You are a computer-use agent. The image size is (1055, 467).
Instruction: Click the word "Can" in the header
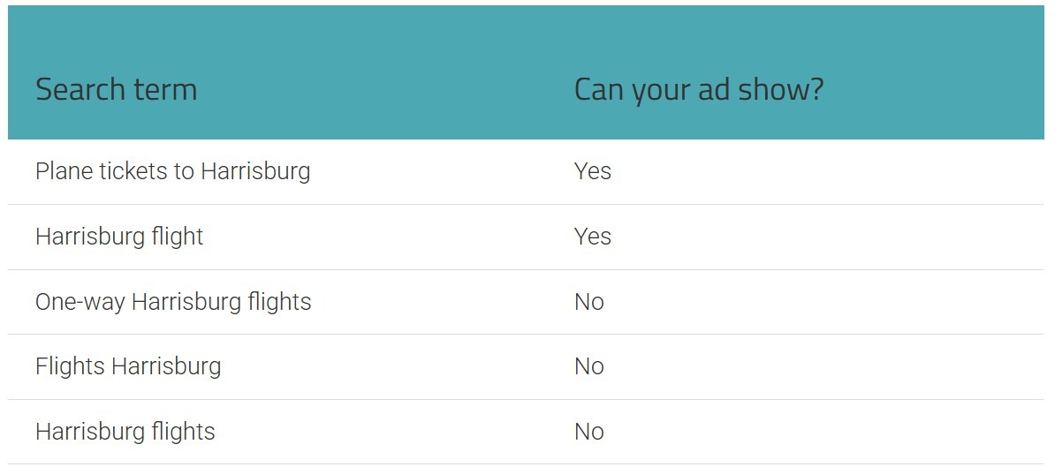click(599, 90)
